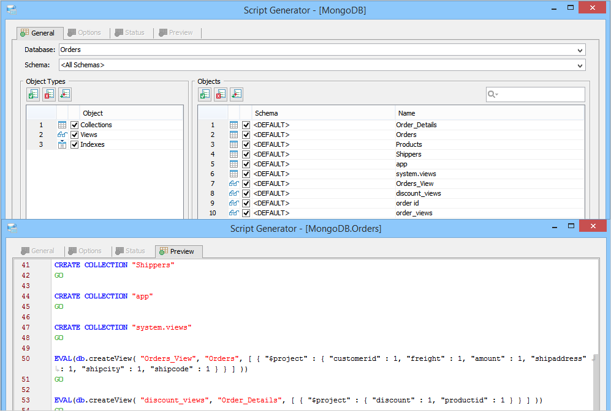
Task: Open the Database dropdown showing Orders
Action: (x=580, y=50)
